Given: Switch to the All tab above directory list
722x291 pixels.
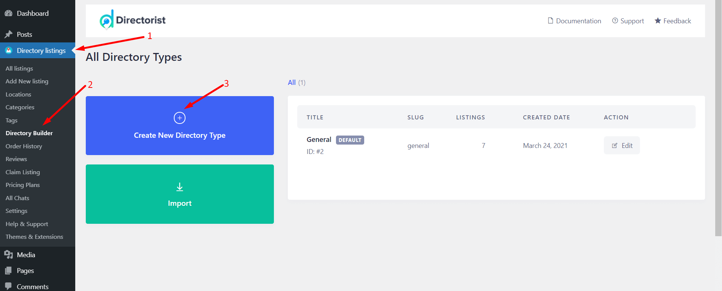Looking at the screenshot, I should click(x=292, y=82).
